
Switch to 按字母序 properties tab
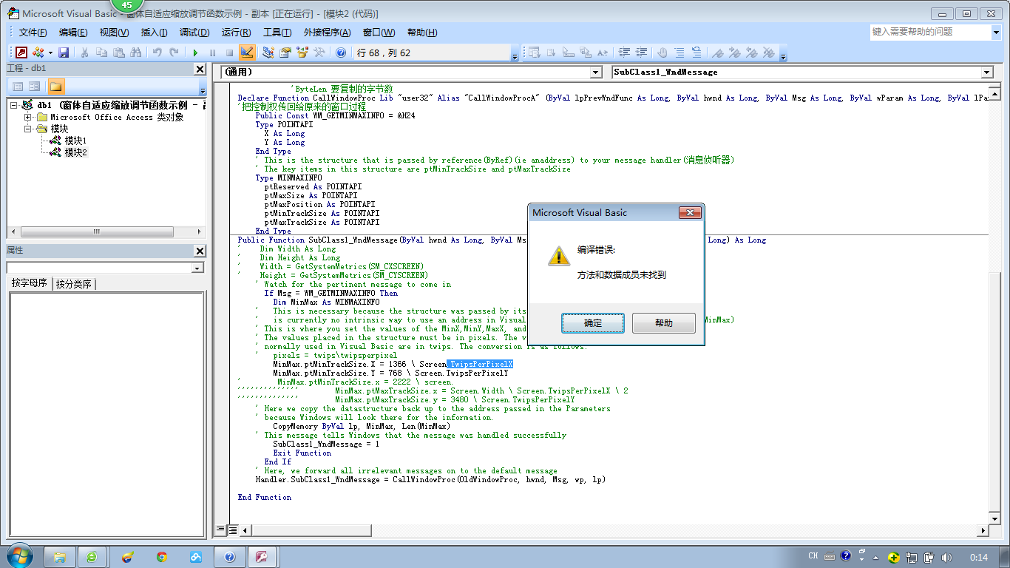point(30,283)
